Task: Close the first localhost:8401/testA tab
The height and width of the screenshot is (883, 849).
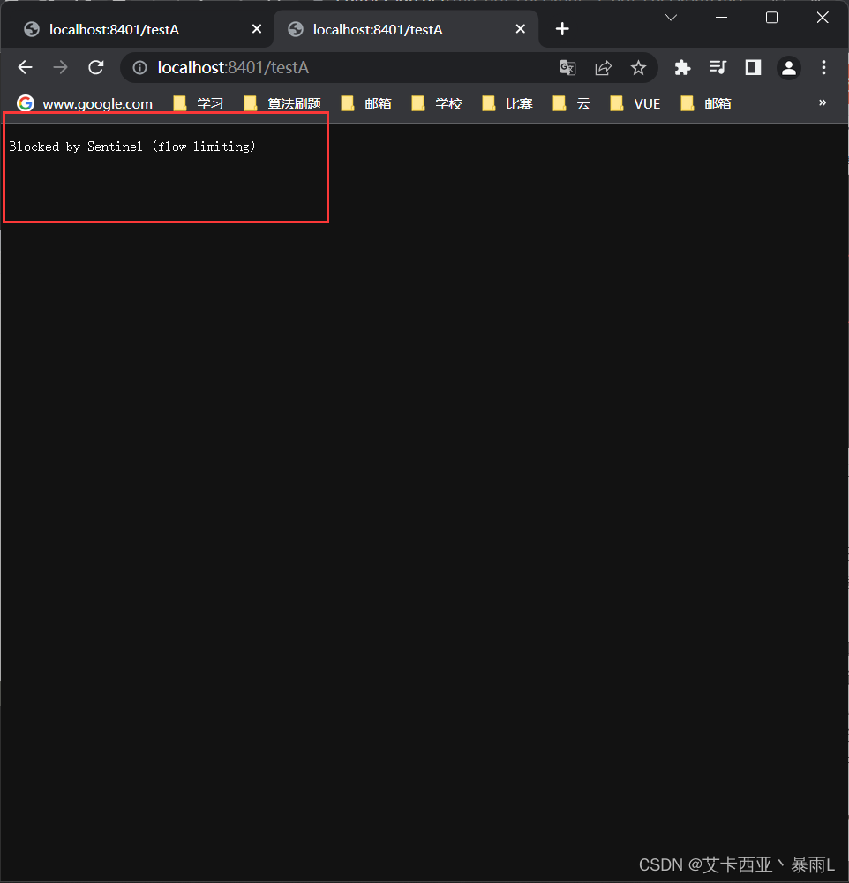Action: click(x=257, y=29)
